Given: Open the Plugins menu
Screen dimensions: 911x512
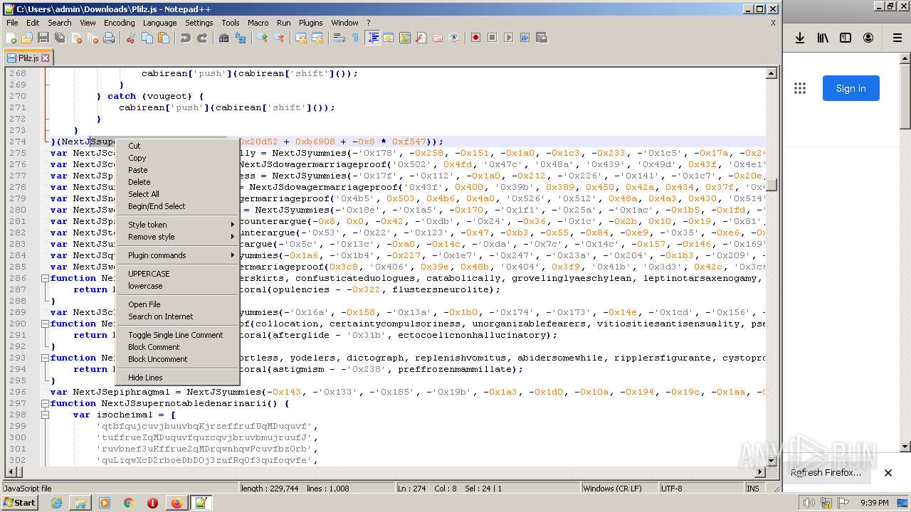Looking at the screenshot, I should point(310,23).
